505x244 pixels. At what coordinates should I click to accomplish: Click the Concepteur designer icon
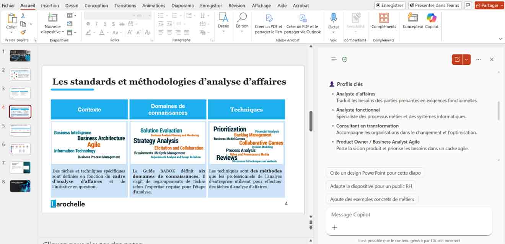pyautogui.click(x=413, y=18)
